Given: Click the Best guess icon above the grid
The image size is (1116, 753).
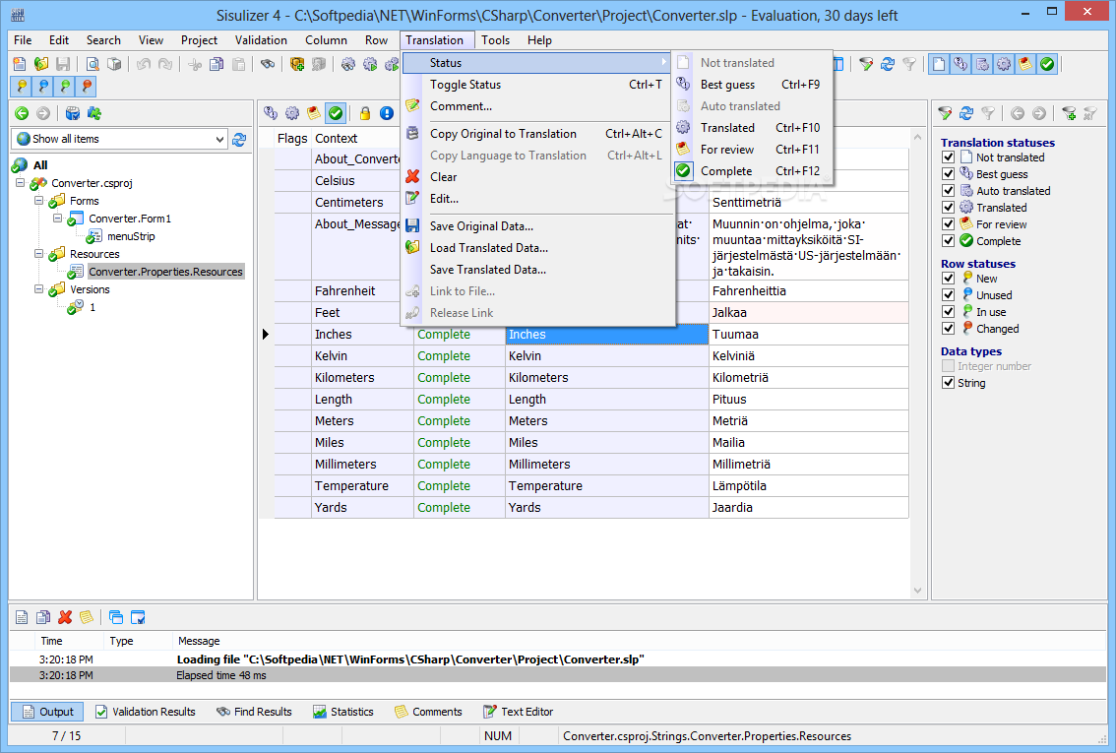Looking at the screenshot, I should 271,113.
